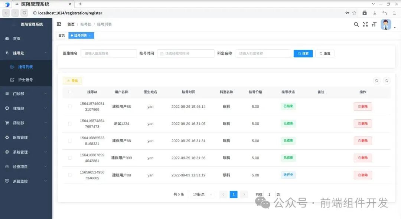Click the 导出 export button
Viewport: 401px width, 219px height.
tap(72, 81)
